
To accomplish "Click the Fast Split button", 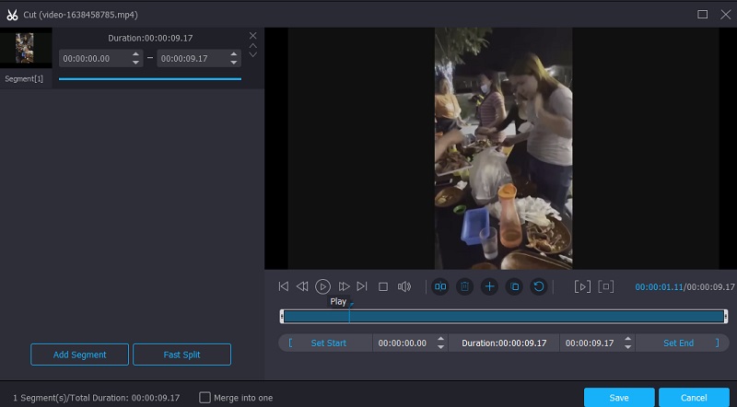I will 181,355.
